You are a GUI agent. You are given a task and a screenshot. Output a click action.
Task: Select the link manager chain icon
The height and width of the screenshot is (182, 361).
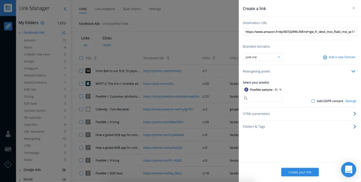coord(8,26)
